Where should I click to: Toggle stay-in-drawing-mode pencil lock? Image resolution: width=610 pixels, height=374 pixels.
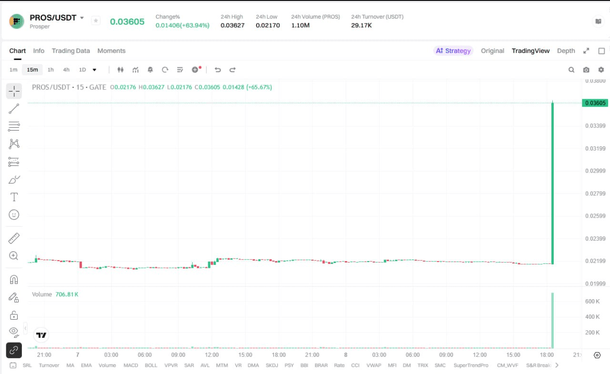coord(14,297)
